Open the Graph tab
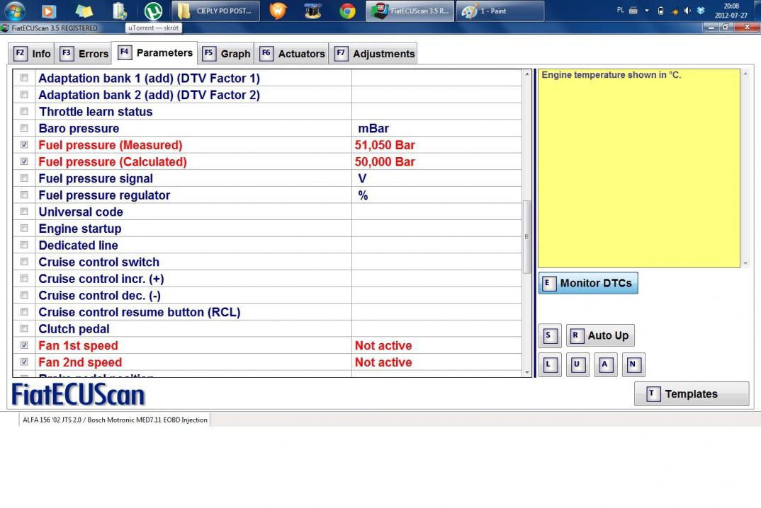Screen dimensions: 761x508 [227, 53]
